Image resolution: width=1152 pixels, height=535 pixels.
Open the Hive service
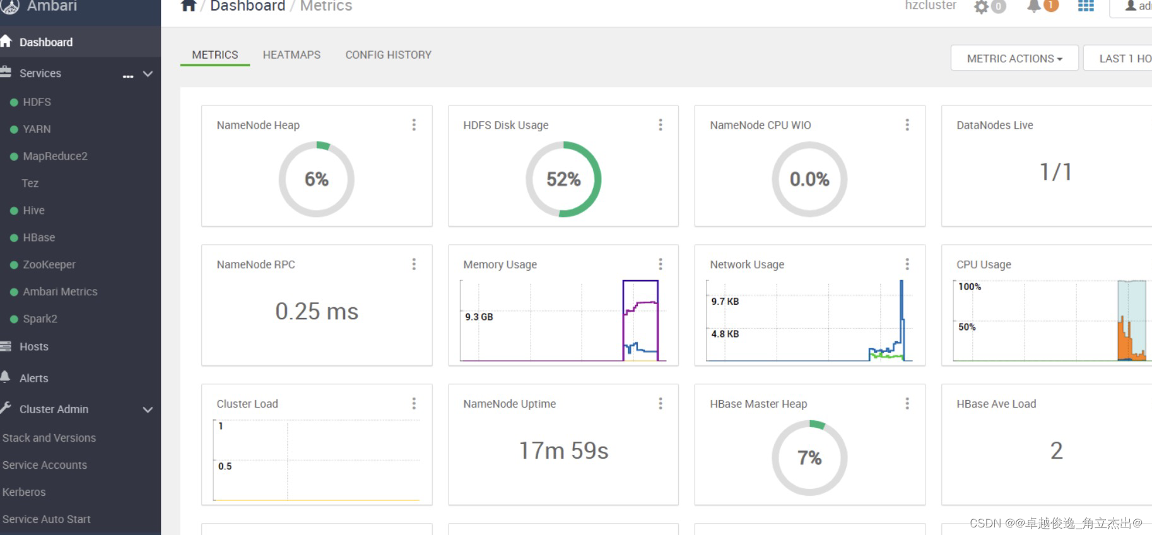33,210
